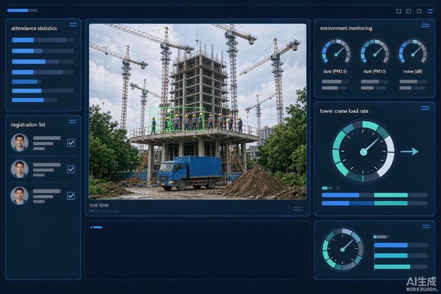This screenshot has width=441, height=294.
Task: Select the attendance statistics heading
Action: click(x=34, y=28)
